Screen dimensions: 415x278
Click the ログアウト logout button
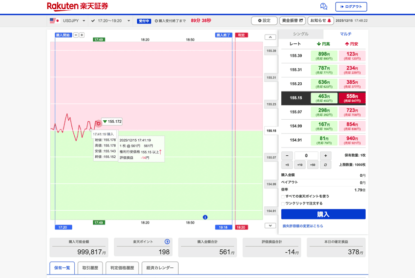tap(351, 7)
